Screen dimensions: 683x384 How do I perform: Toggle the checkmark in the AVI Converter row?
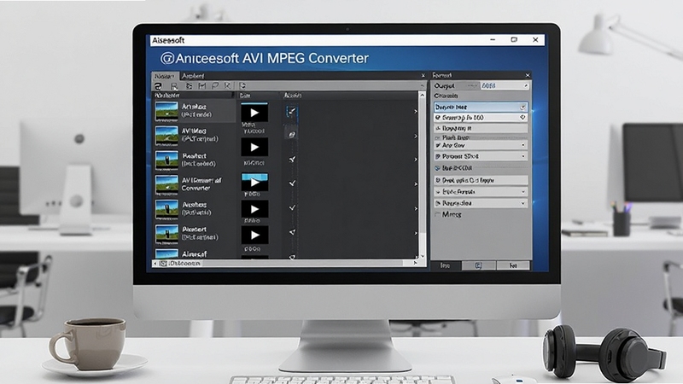coord(292,183)
